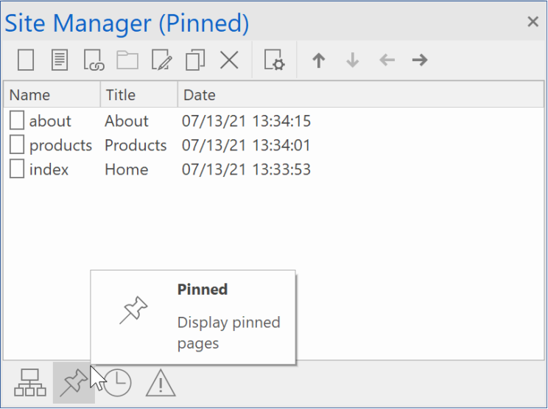Click the external link page icon
This screenshot has width=548, height=409.
pos(94,60)
